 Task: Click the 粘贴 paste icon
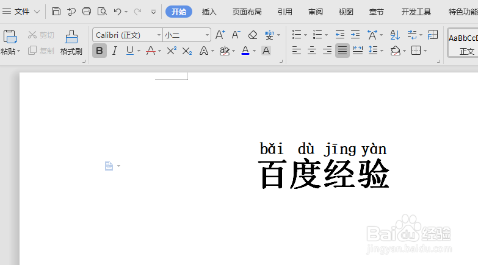(x=10, y=37)
